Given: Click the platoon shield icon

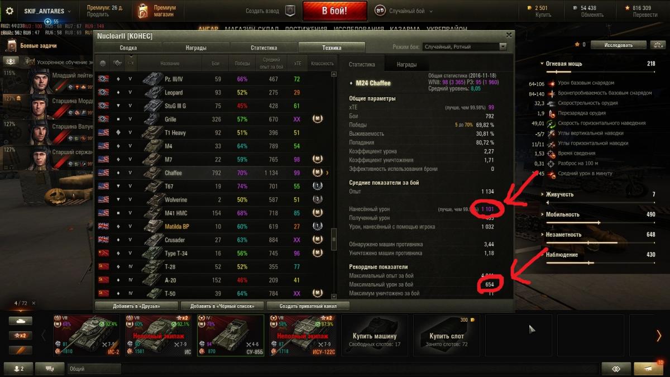Looking at the screenshot, I should [x=290, y=11].
